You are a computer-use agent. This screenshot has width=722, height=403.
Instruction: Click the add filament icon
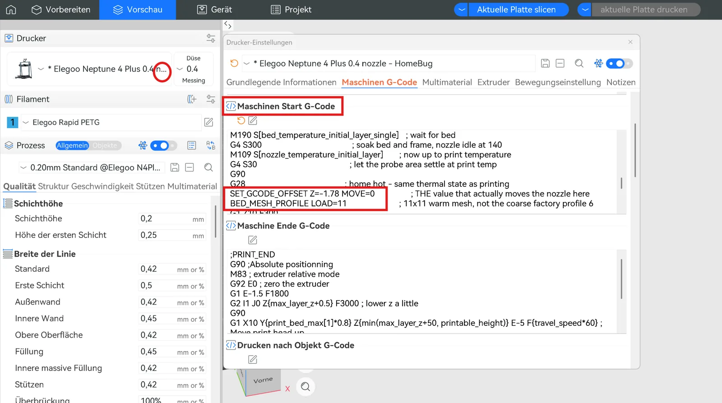192,99
